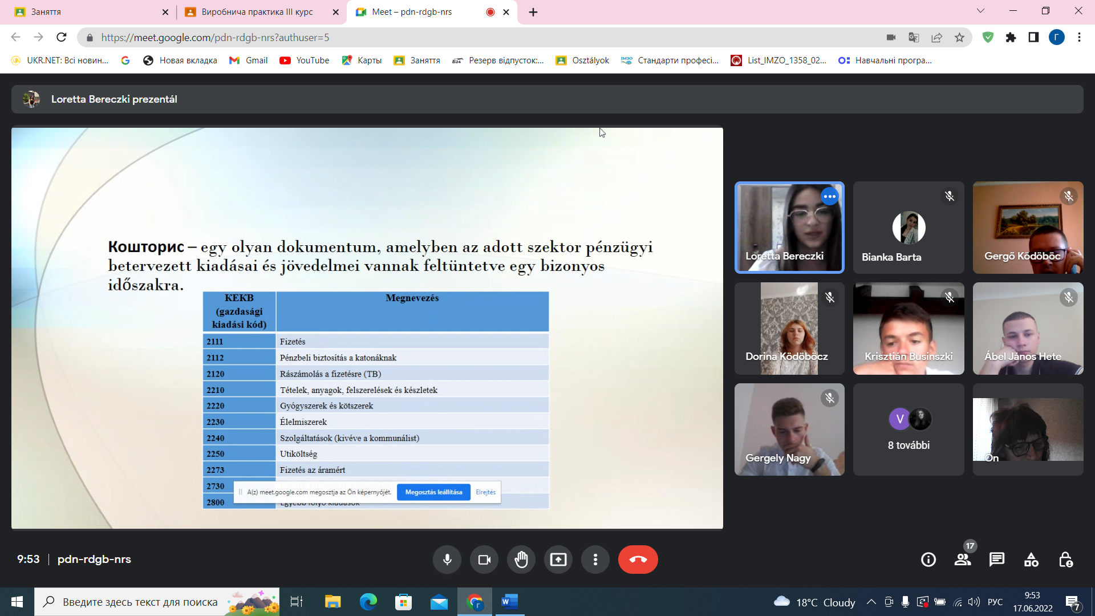Image resolution: width=1095 pixels, height=616 pixels.
Task: Toggle the microphone in the Meet controls
Action: pos(447,560)
